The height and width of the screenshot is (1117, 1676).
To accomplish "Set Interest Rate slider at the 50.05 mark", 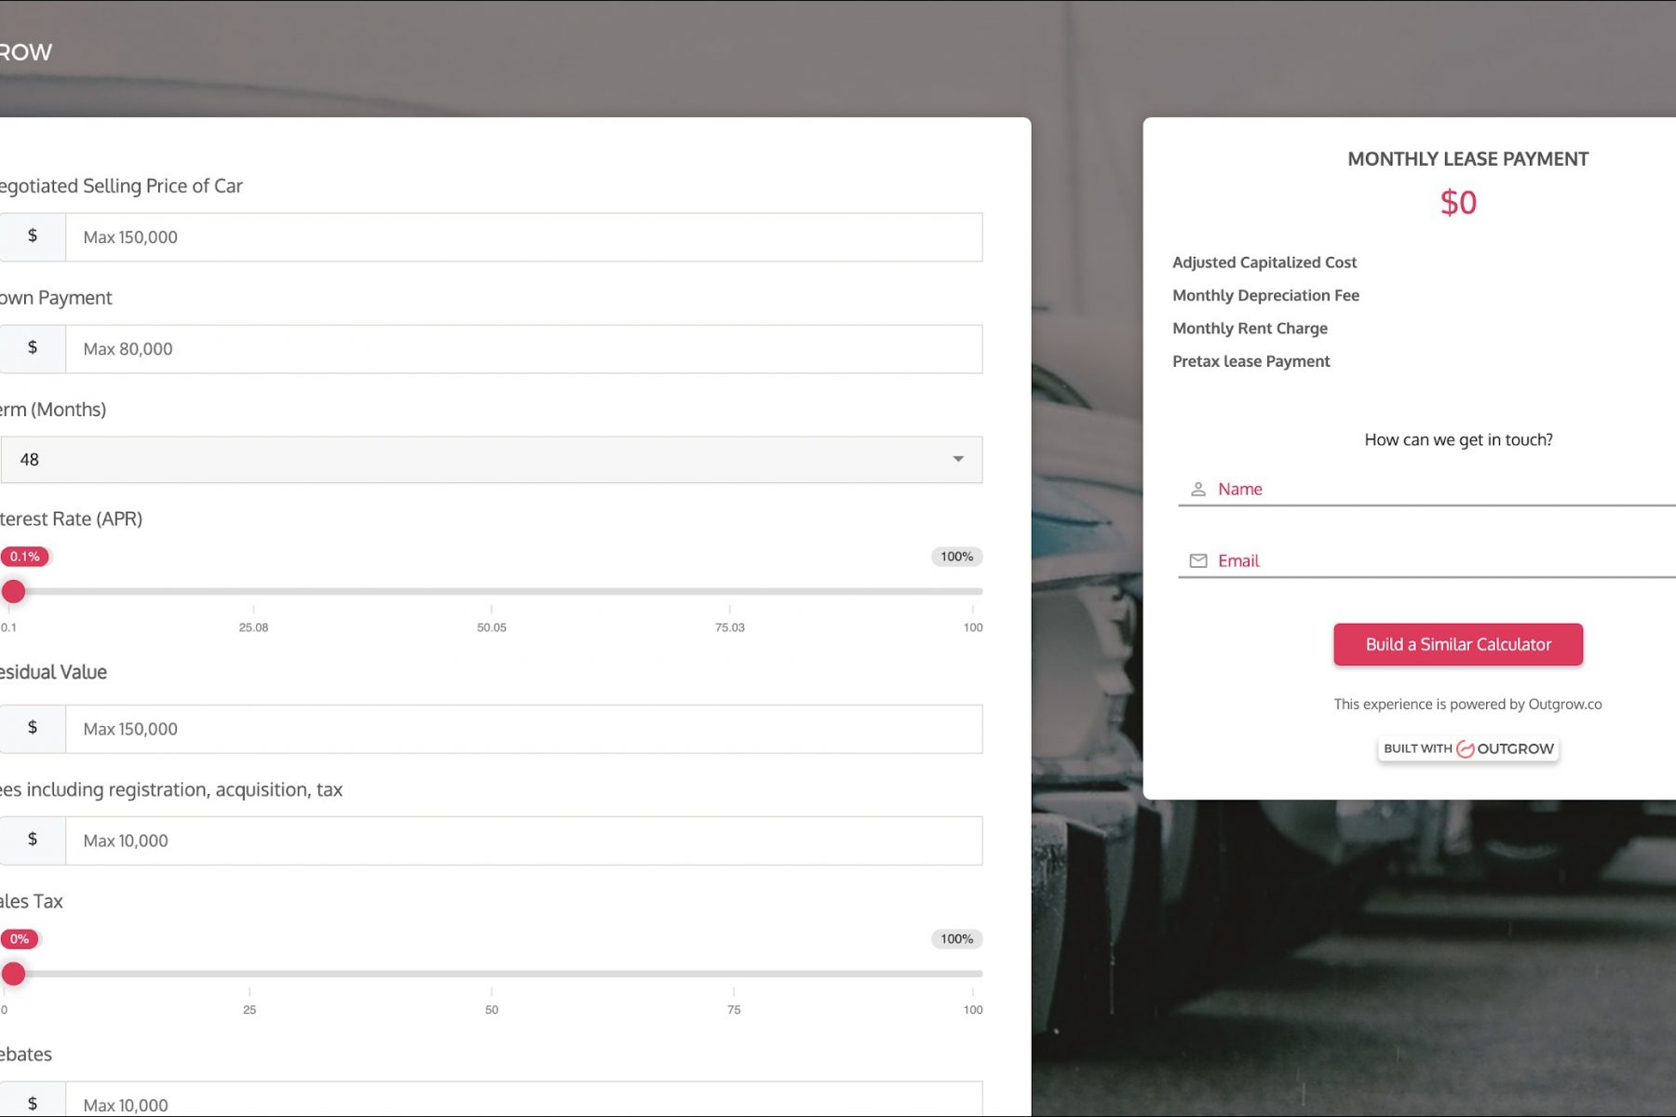I will coord(492,591).
